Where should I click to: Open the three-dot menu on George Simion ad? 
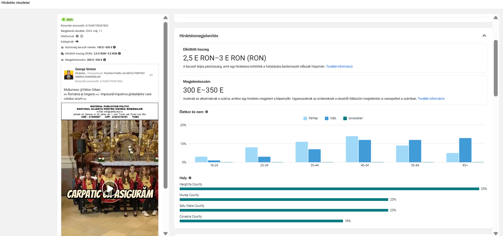(151, 75)
